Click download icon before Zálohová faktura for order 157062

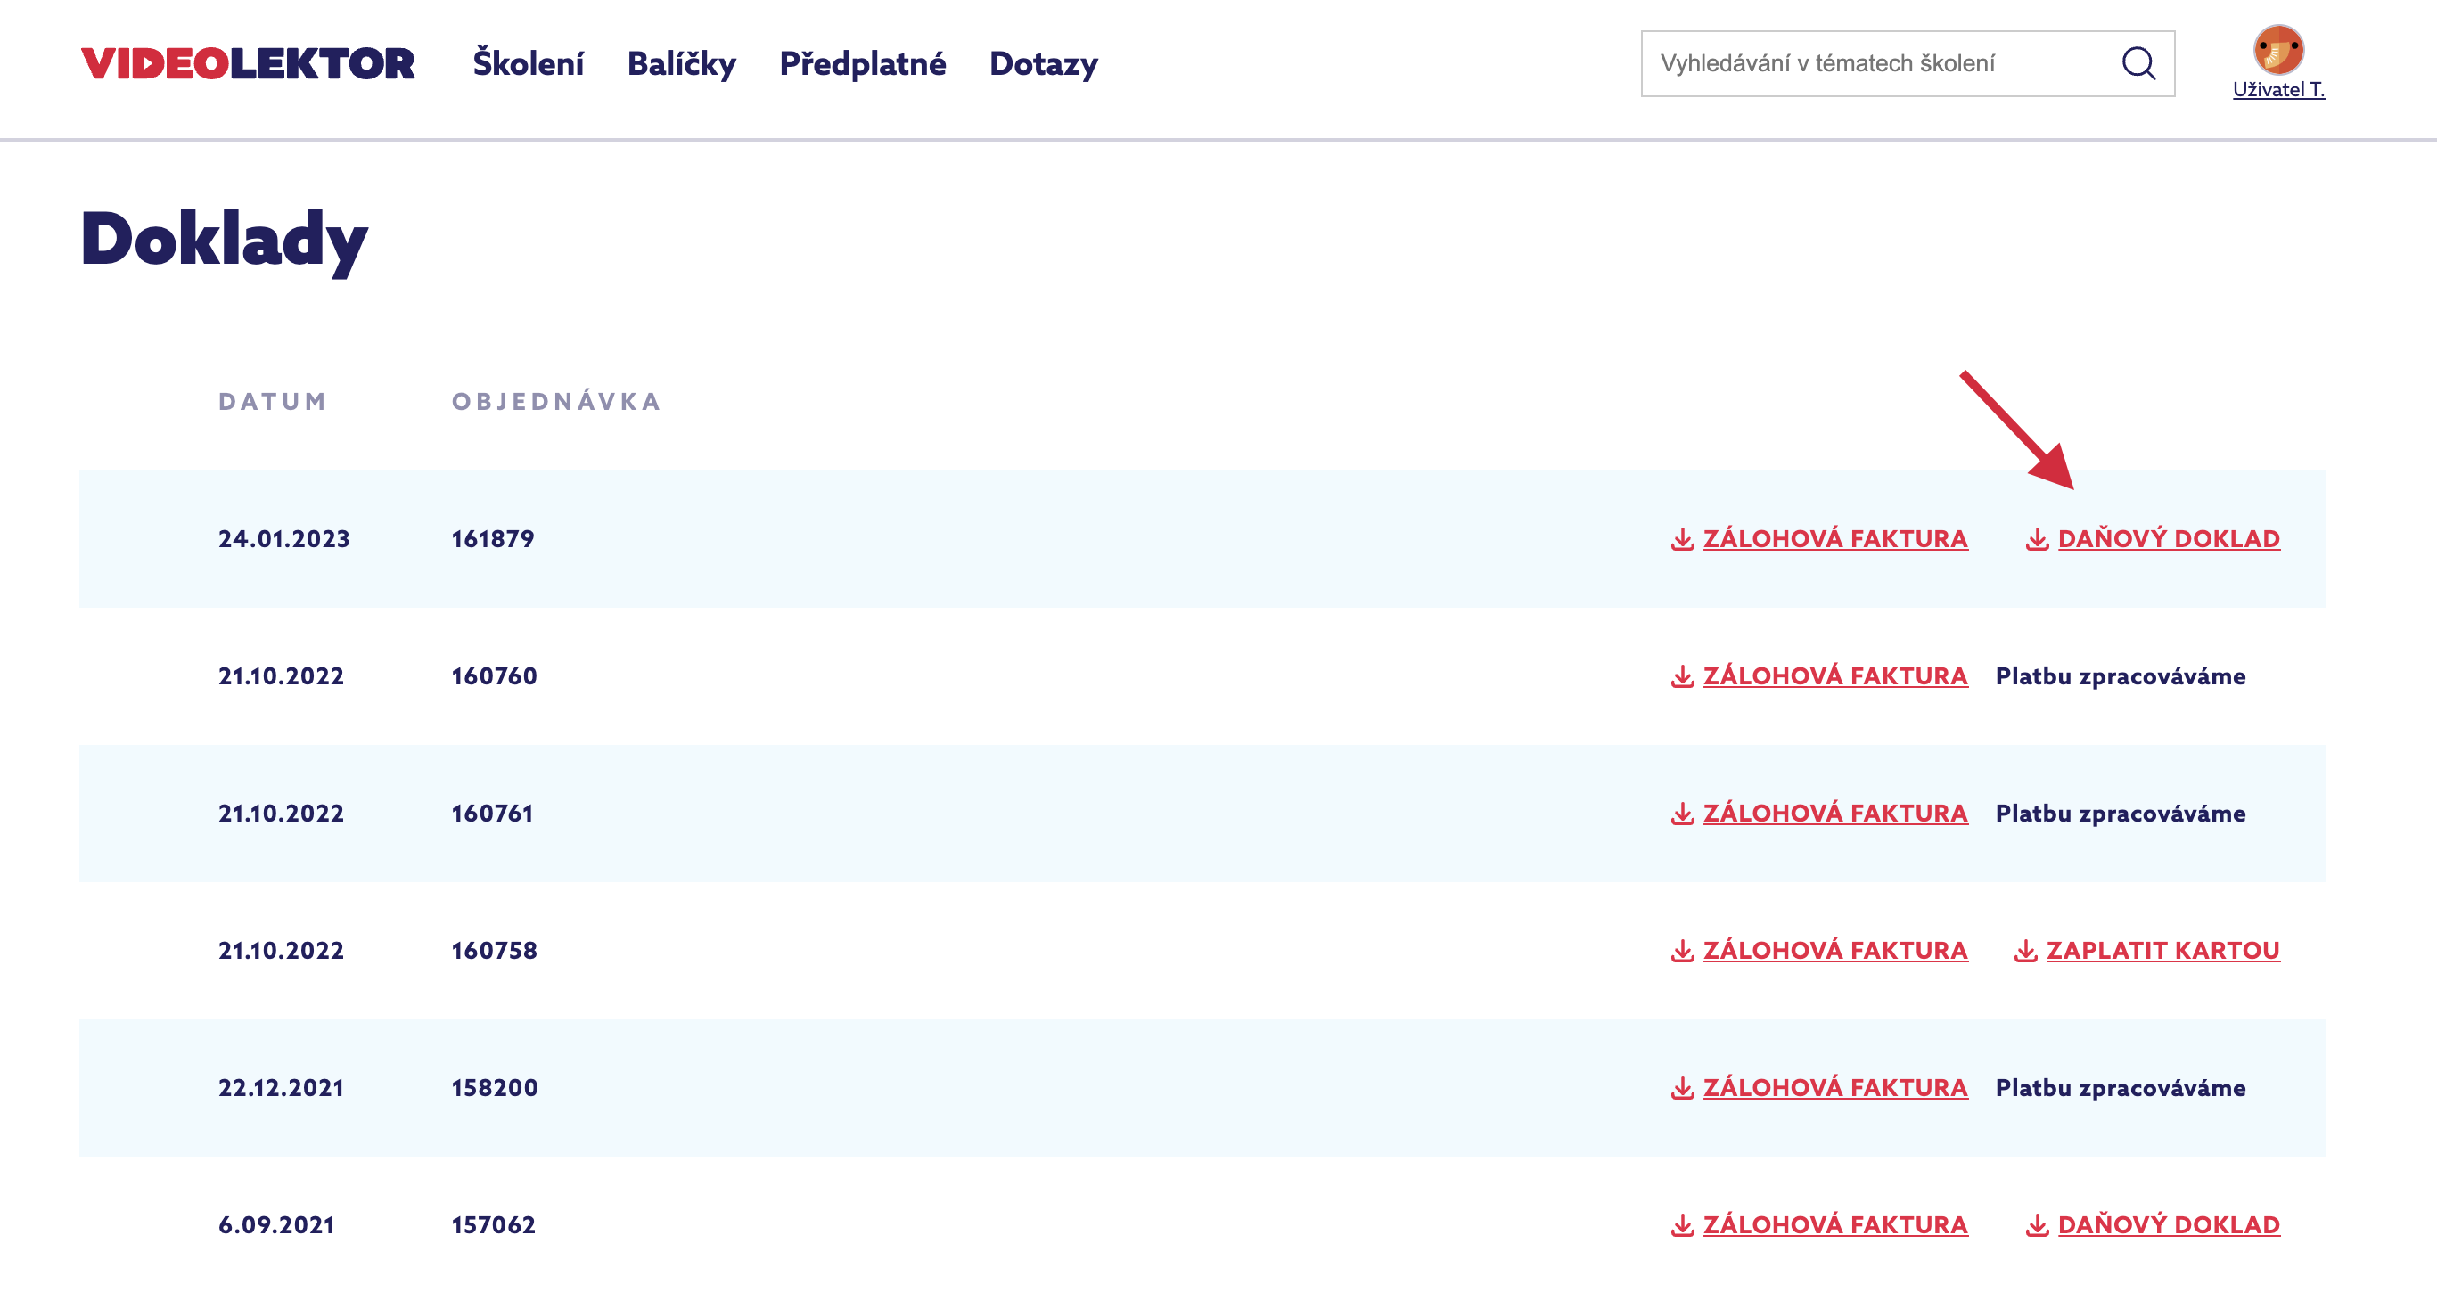click(x=1682, y=1225)
